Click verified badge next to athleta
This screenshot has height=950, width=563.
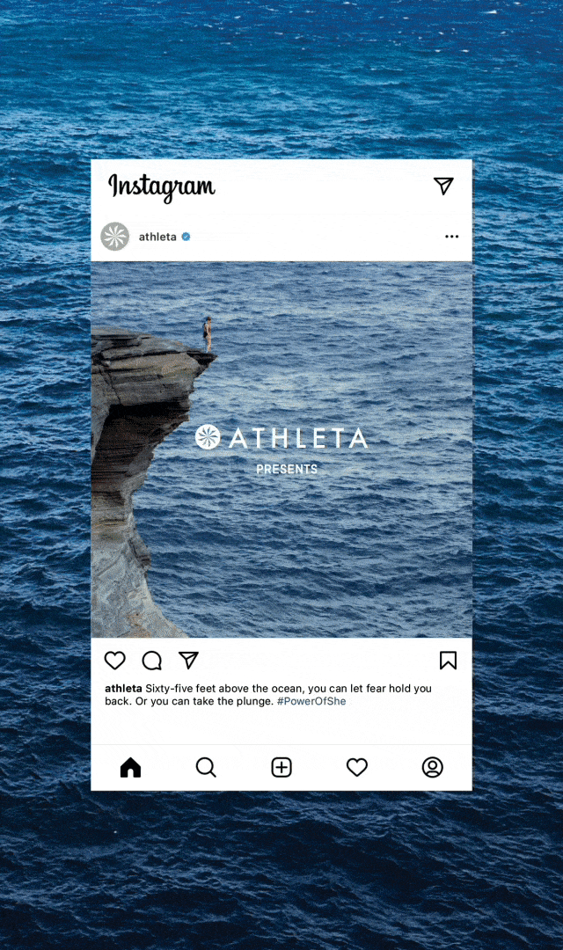pos(186,237)
